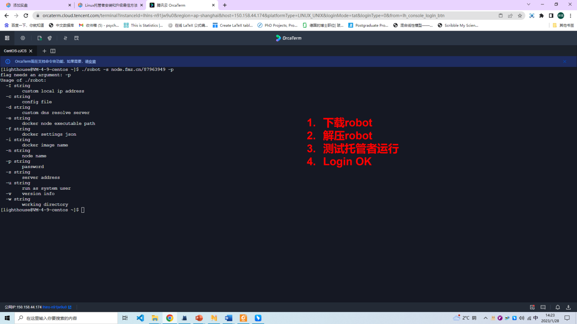This screenshot has height=324, width=577.
Task: Click the download icon in status bar
Action: pyautogui.click(x=568, y=307)
